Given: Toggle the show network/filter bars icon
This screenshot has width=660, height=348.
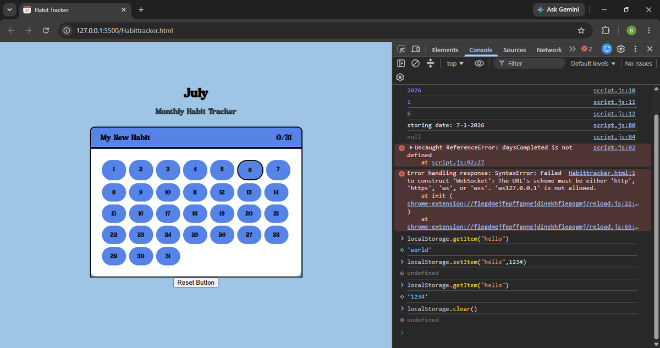Looking at the screenshot, I should click(431, 63).
